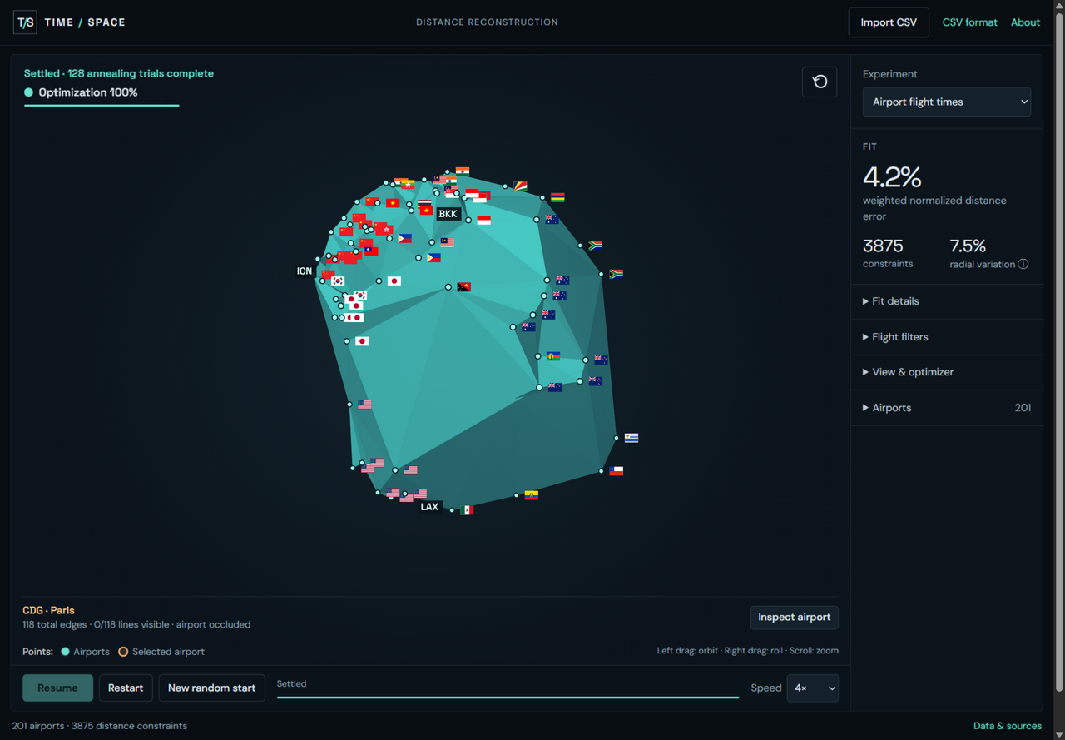Viewport: 1065px width, 740px height.
Task: Click the Settled progress bar
Action: click(508, 697)
